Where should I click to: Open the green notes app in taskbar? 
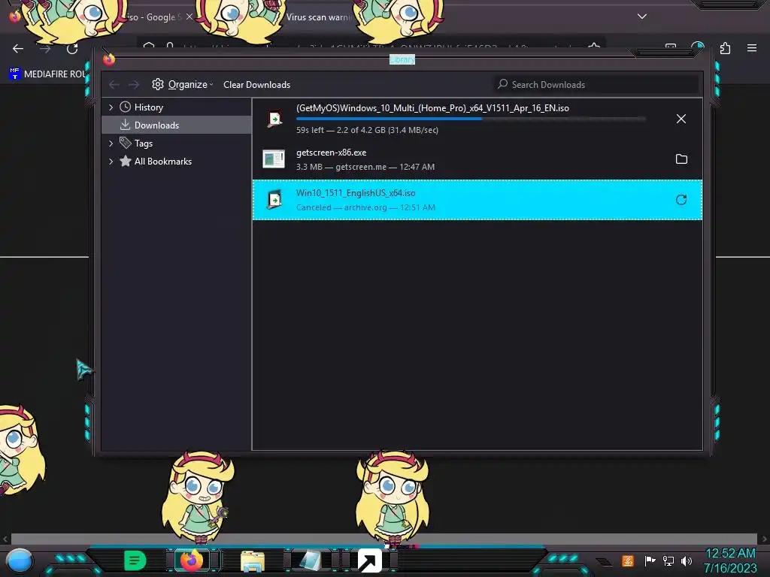click(x=135, y=560)
